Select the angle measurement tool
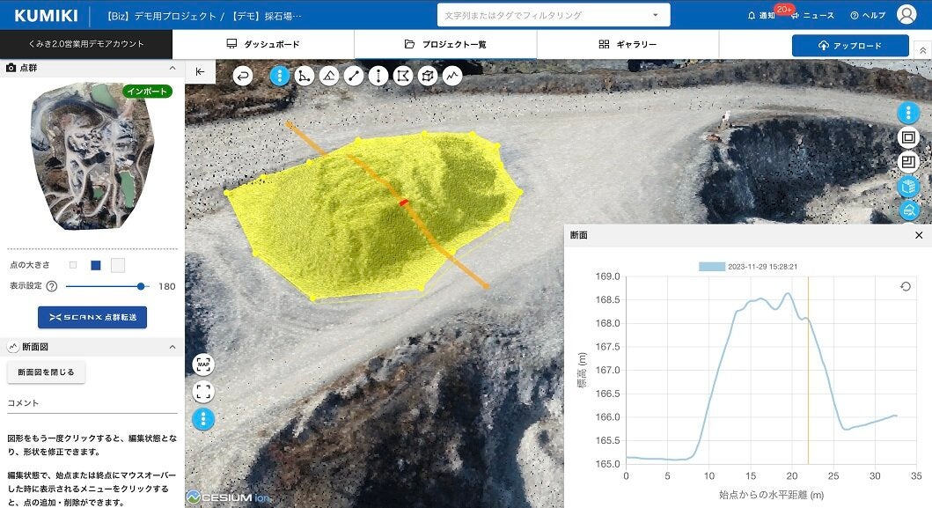The image size is (932, 508). coord(305,76)
